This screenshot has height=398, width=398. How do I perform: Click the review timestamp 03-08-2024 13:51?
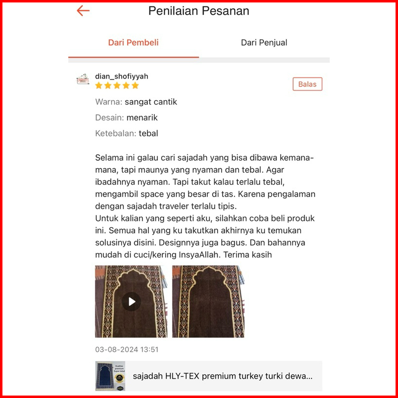(x=127, y=349)
